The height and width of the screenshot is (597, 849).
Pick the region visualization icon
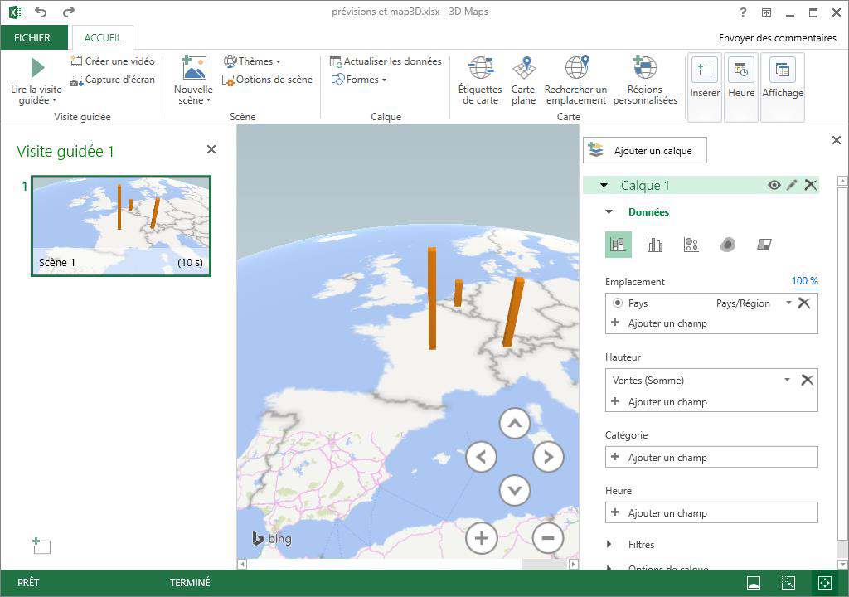[x=764, y=245]
